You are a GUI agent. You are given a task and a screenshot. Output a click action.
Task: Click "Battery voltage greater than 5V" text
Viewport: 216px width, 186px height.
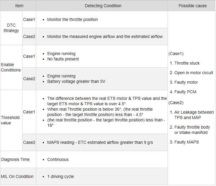(76, 81)
